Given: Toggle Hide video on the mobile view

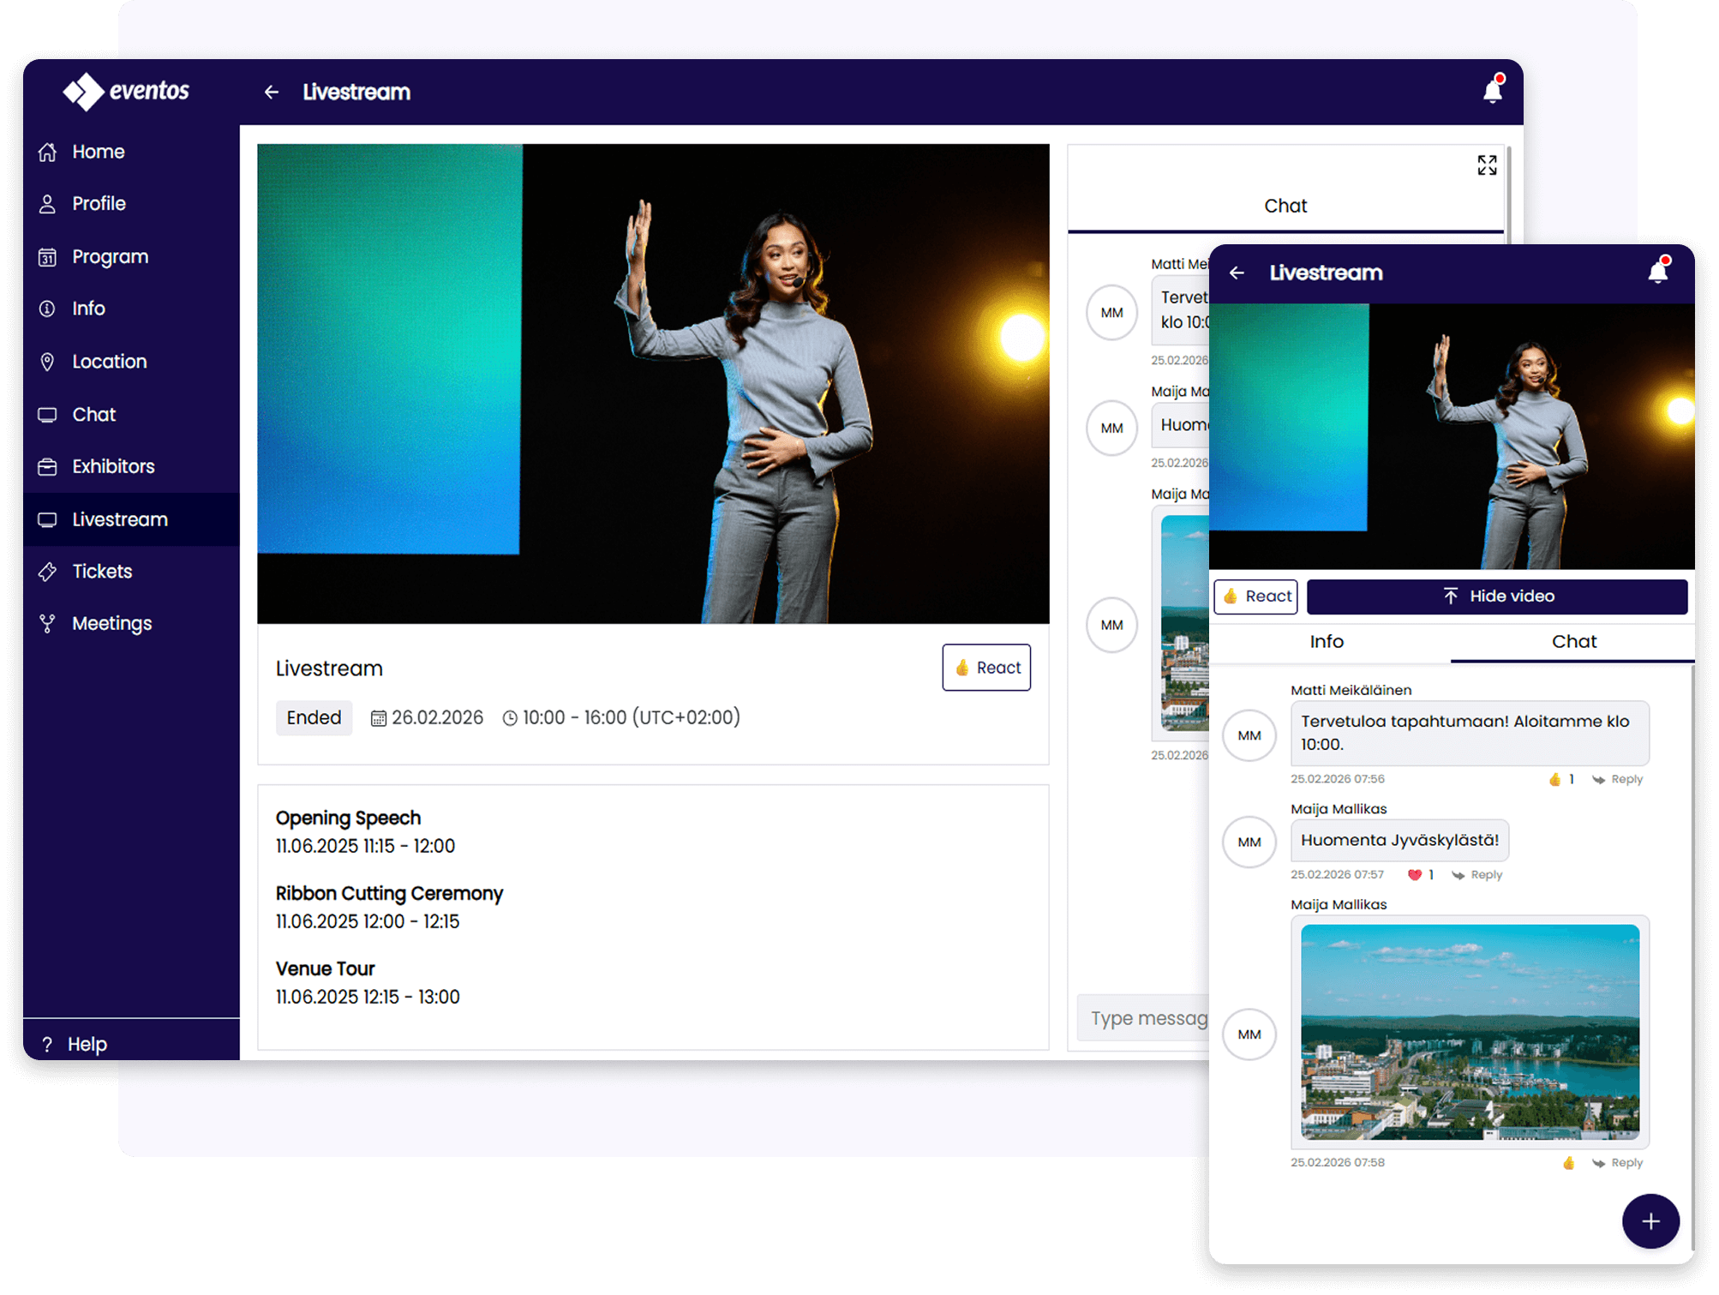Looking at the screenshot, I should coord(1498,596).
